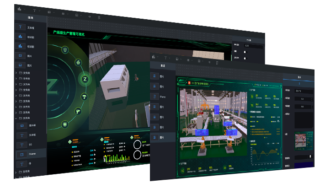Click bar chart icon in front window toolbar
The width and height of the screenshot is (320, 183).
point(154,57)
